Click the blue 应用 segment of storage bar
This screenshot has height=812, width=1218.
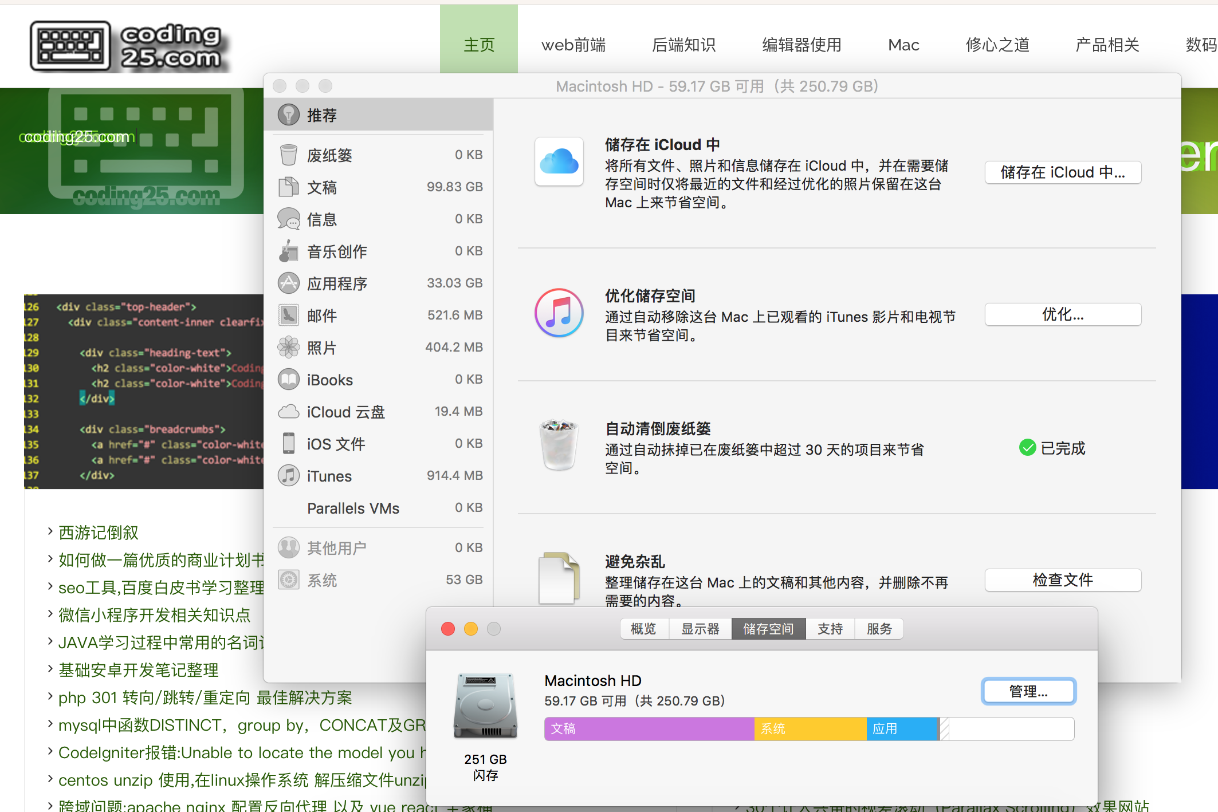902,728
